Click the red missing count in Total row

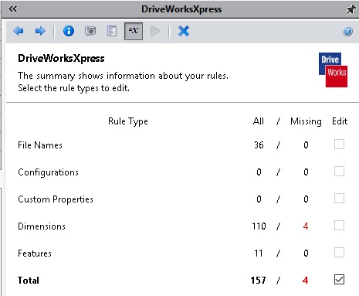pos(306,281)
